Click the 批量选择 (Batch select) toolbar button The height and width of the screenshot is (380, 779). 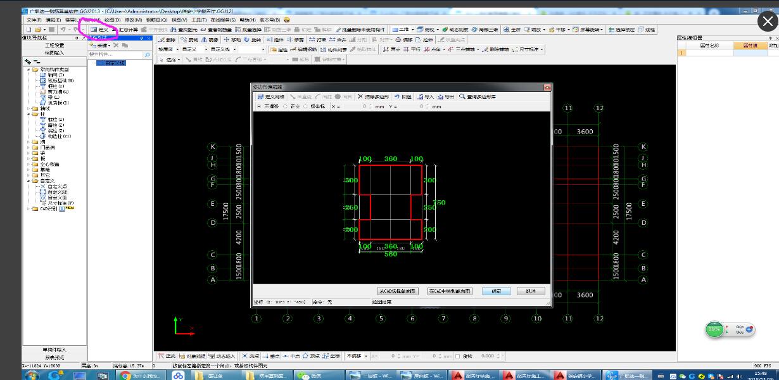coord(248,30)
